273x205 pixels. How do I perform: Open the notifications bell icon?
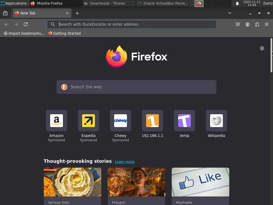tap(237, 3)
